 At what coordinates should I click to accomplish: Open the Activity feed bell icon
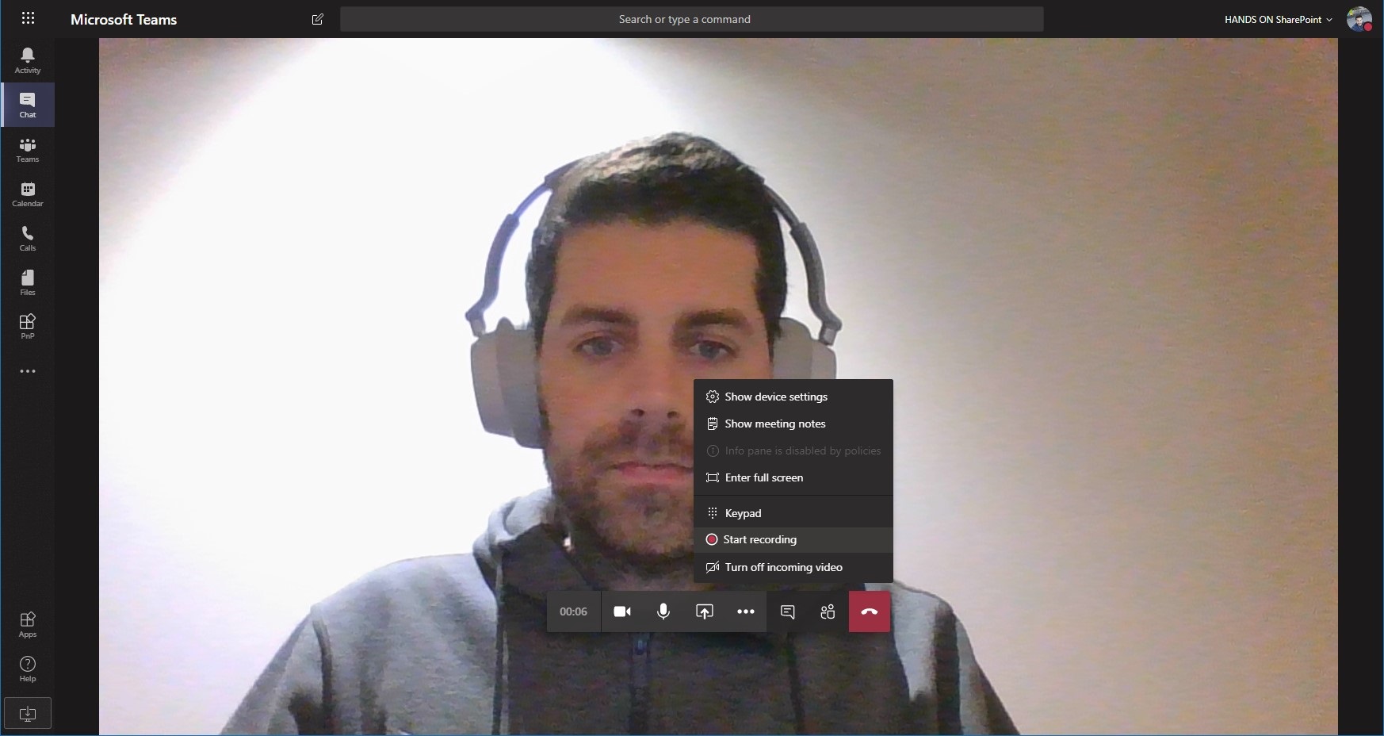pos(27,60)
